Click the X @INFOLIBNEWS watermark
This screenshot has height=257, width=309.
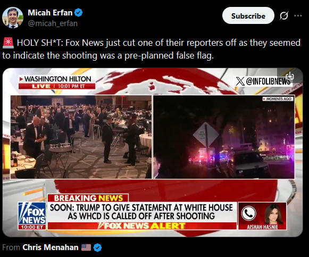(263, 81)
